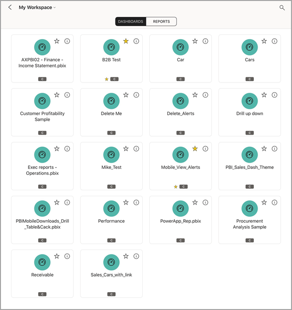Remove Mobile_View_Alerts from favorites
The width and height of the screenshot is (292, 310).
click(195, 149)
